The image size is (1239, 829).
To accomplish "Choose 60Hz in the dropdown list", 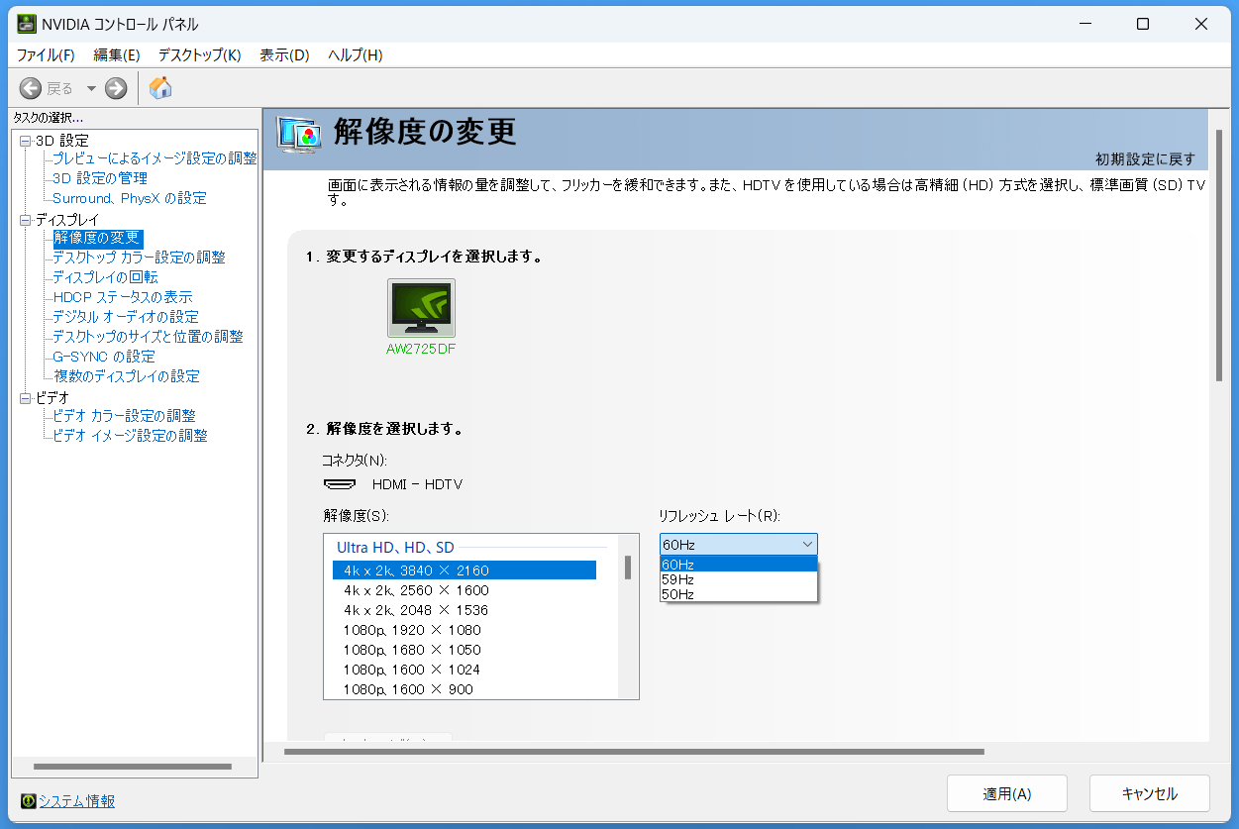I will tap(739, 565).
